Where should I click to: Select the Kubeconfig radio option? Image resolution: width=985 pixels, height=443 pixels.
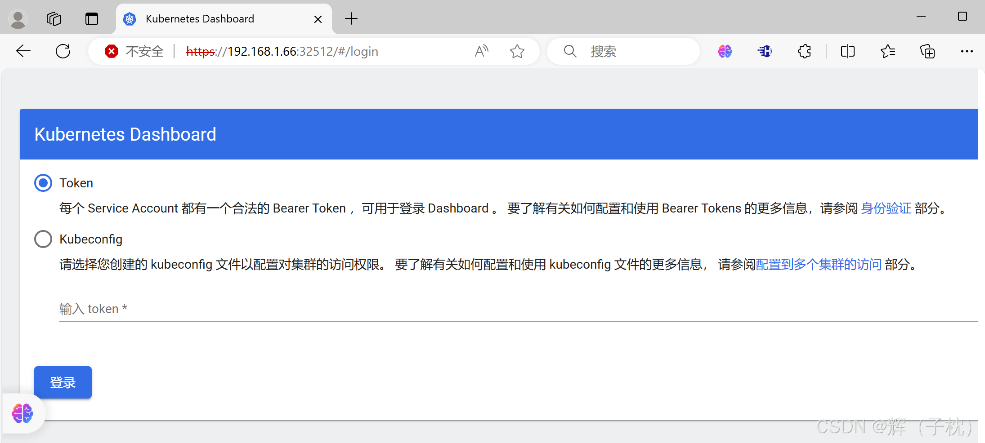coord(43,239)
